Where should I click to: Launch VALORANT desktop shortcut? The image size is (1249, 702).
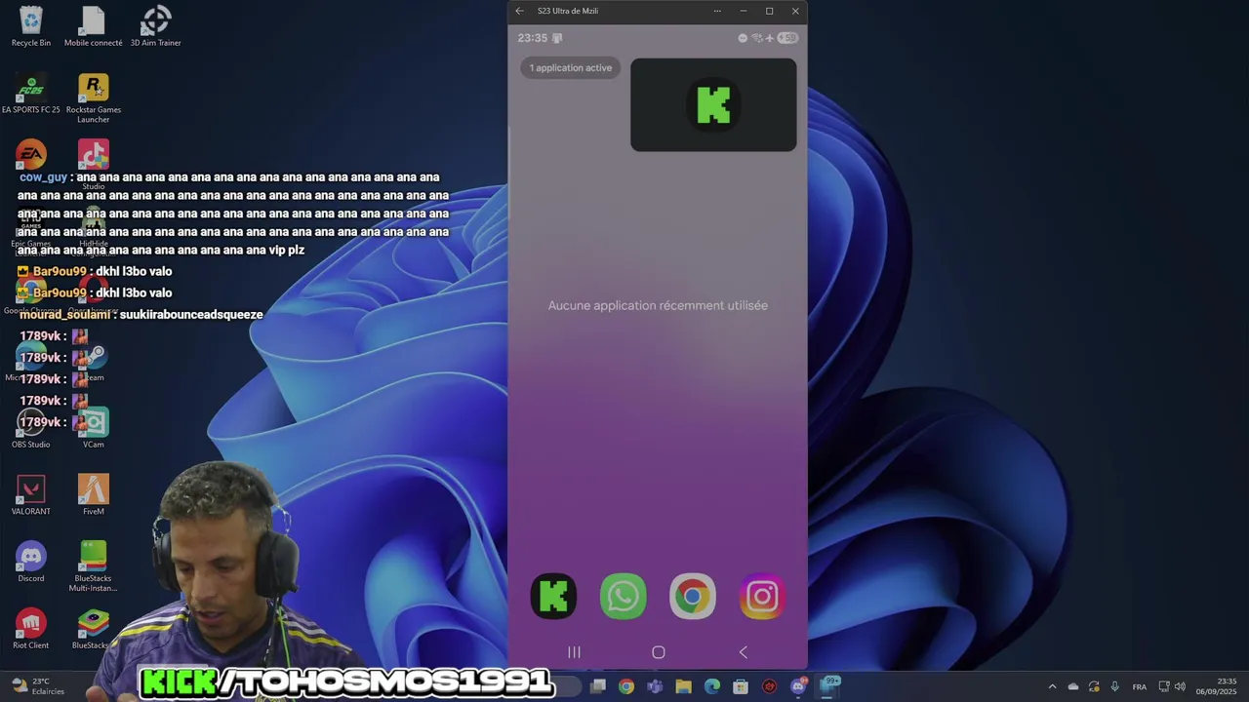click(x=31, y=496)
